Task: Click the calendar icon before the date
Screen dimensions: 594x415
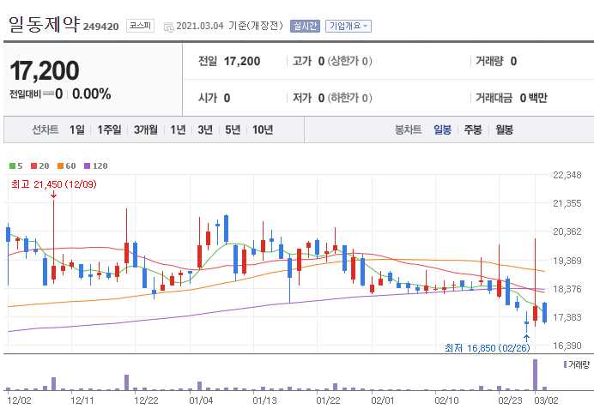Action: point(169,27)
